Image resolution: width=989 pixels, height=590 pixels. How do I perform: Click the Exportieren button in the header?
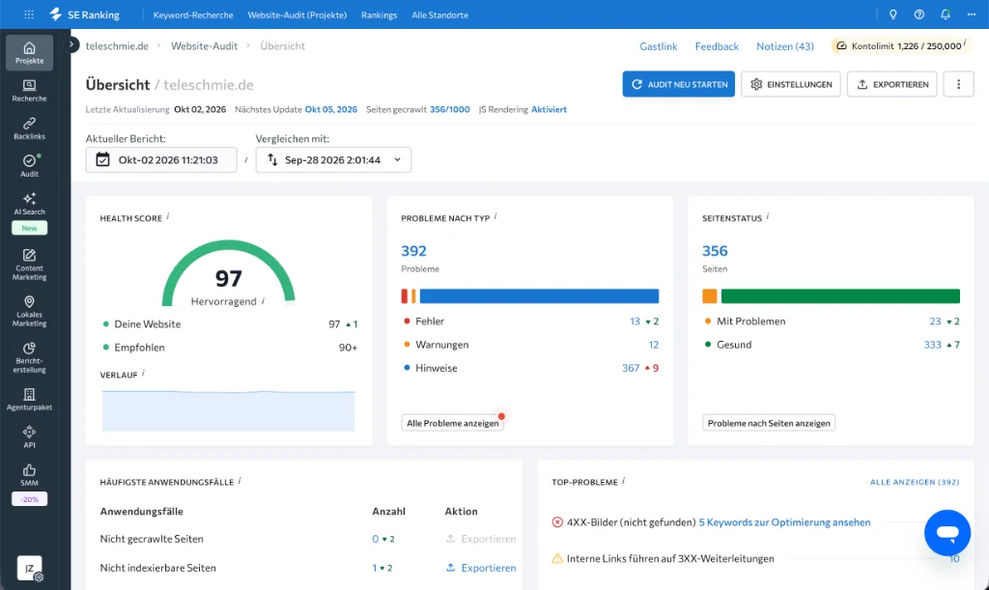891,84
